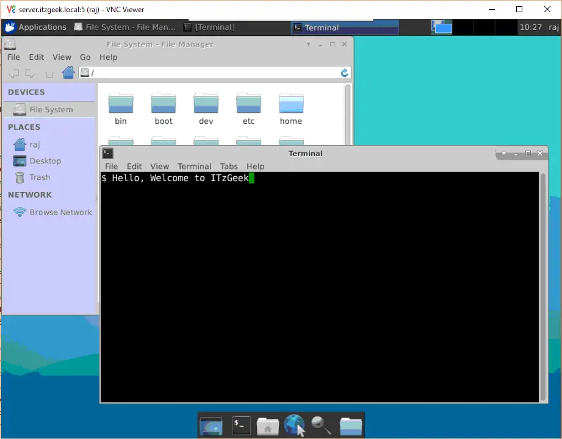
Task: Open File menu in Terminal window
Action: pyautogui.click(x=111, y=166)
